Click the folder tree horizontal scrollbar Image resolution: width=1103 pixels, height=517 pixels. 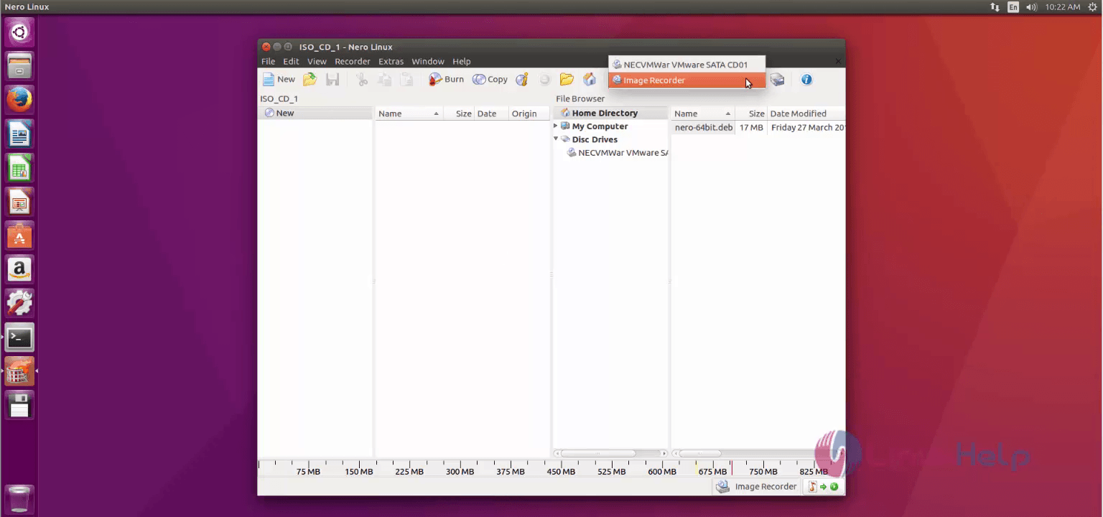coord(597,454)
